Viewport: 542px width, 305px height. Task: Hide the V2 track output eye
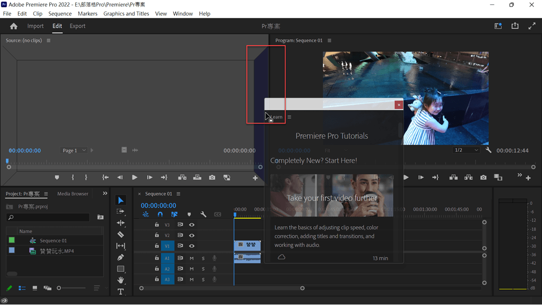click(192, 236)
